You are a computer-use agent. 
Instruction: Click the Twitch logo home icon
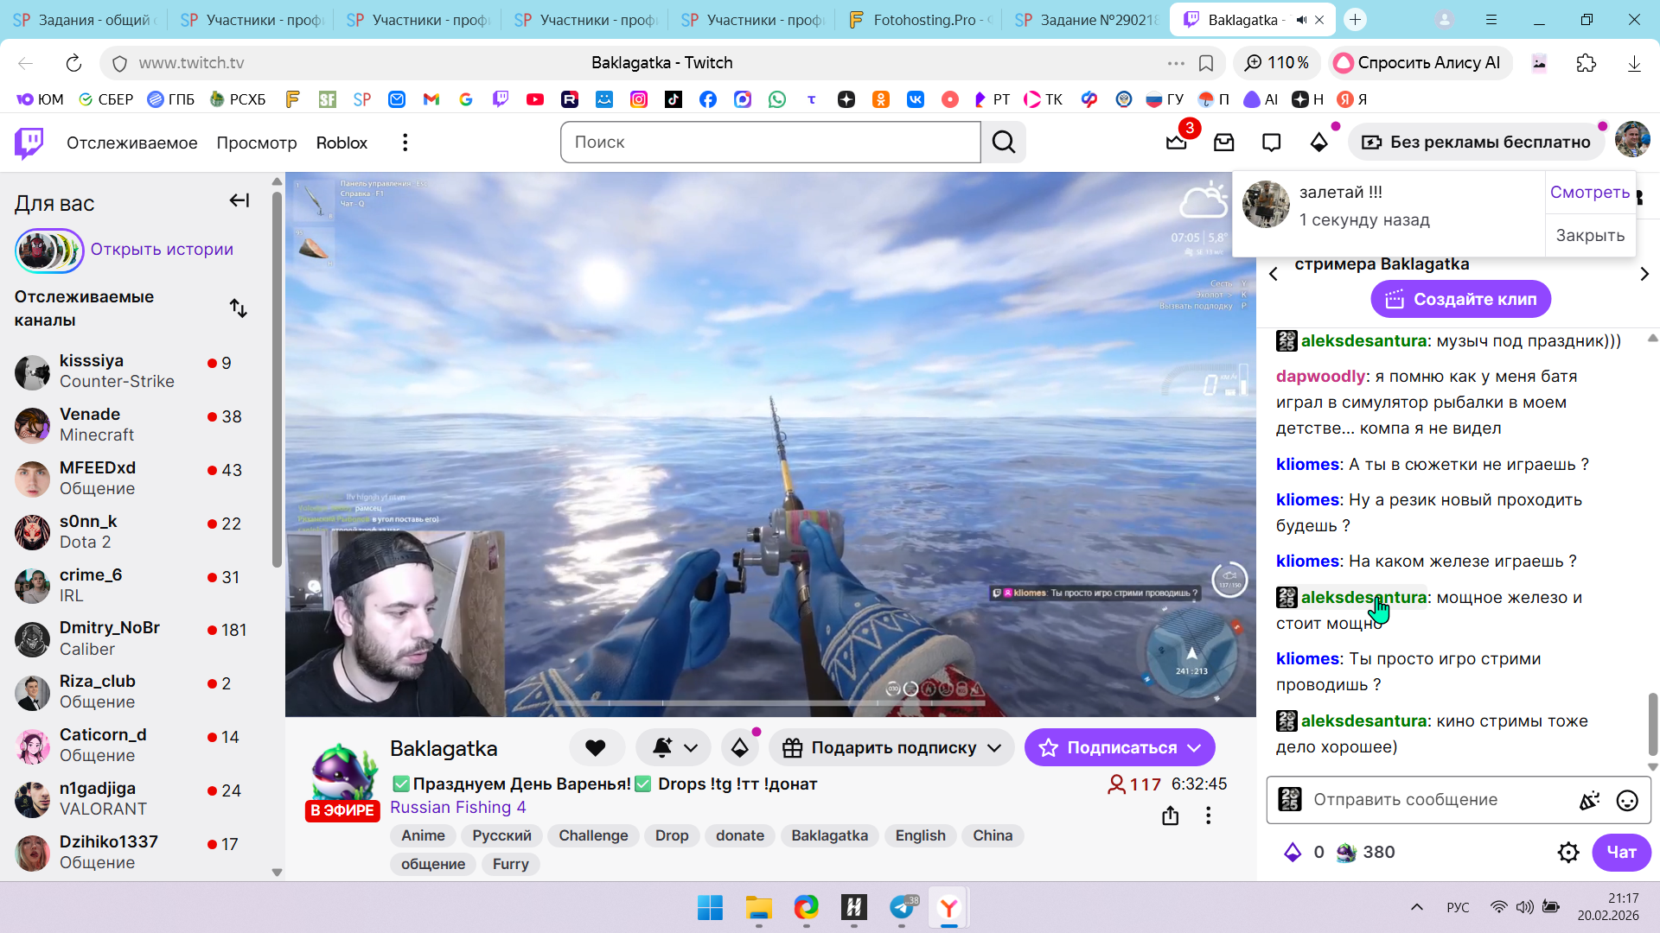tap(29, 143)
